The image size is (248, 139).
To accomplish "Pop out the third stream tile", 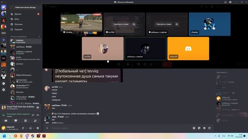I will tap(177, 24).
